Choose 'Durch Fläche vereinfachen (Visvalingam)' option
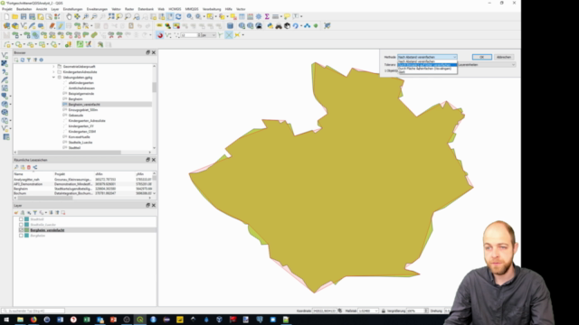 point(427,69)
